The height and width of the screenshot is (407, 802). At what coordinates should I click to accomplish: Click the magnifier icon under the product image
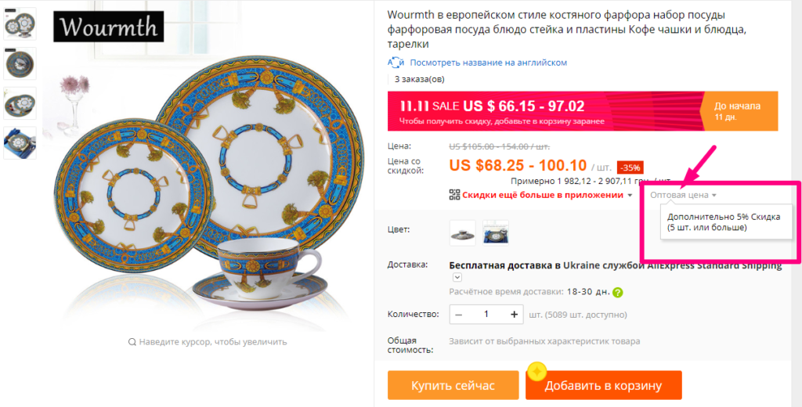click(x=132, y=342)
